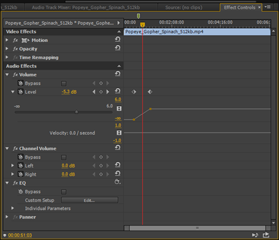This screenshot has width=279, height=240.
Task: Expand the Panner effect
Action: pyautogui.click(x=7, y=217)
